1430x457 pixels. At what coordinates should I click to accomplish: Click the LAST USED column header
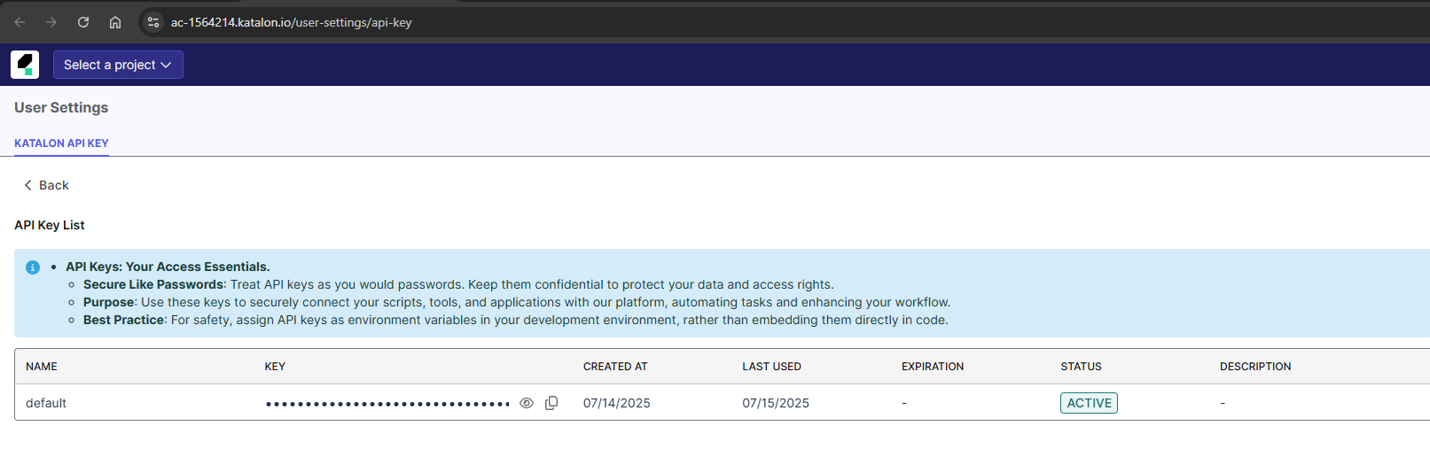pos(771,367)
